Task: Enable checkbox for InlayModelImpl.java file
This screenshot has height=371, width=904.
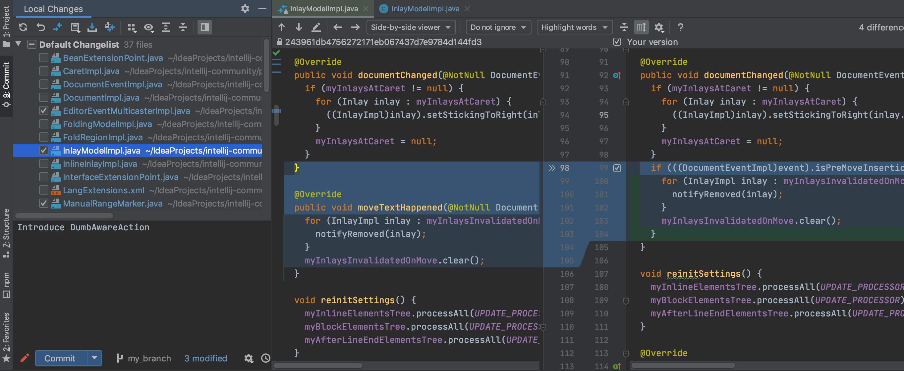Action: tap(44, 150)
